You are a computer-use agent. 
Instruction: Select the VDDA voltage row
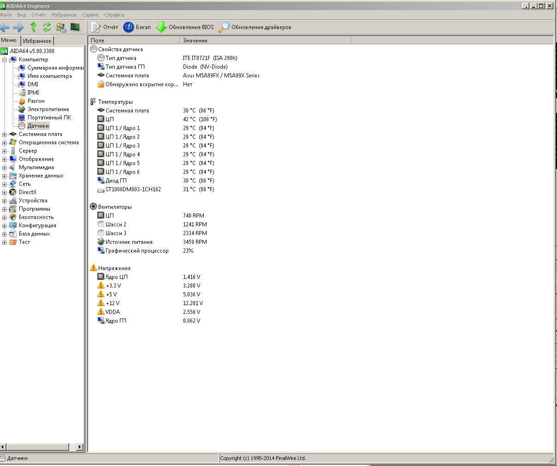pos(320,312)
